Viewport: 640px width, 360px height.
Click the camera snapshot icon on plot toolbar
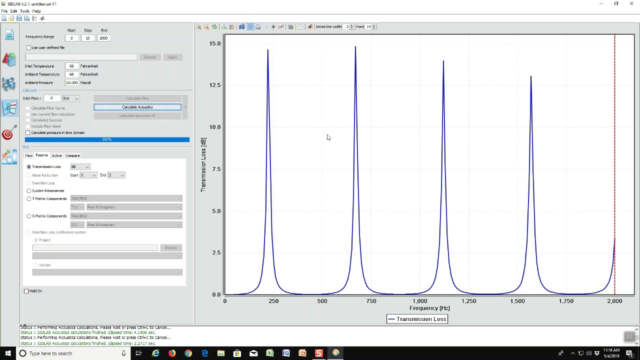pyautogui.click(x=242, y=27)
